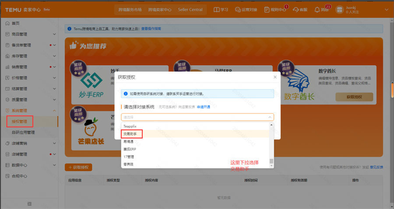The image size is (394, 209).
Task: Click the 查看操作指南 link
Action: [151, 29]
